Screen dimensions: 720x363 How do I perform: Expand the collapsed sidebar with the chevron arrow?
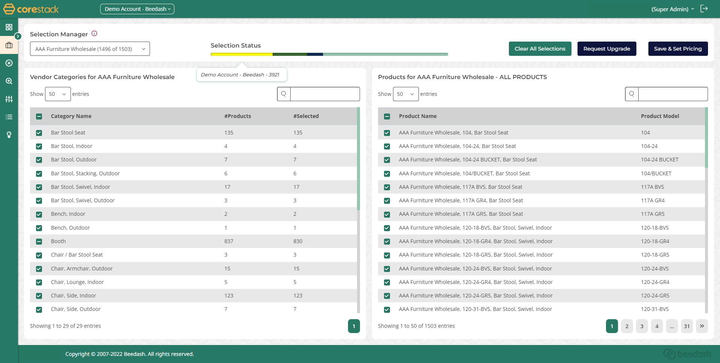click(18, 36)
